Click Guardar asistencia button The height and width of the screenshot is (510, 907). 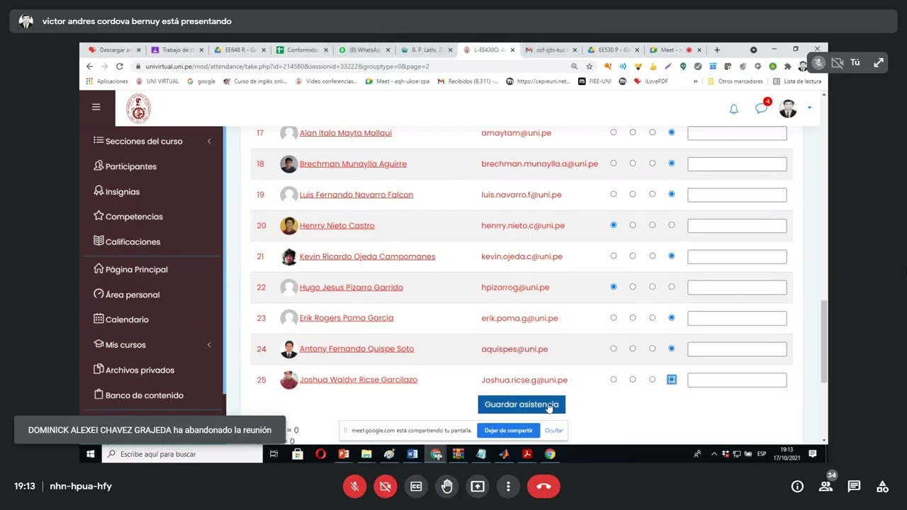click(x=522, y=404)
